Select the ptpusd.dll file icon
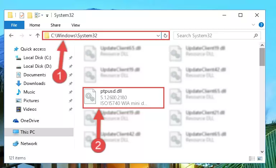Viewport: 276px width, 168px height. point(90,96)
